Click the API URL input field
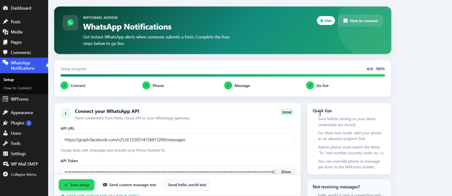Image resolution: width=452 pixels, height=196 pixels. click(x=177, y=140)
